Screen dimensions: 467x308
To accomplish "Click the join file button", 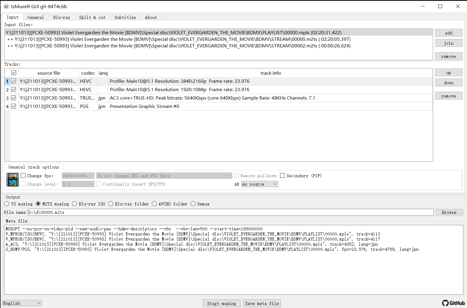I will (x=449, y=43).
